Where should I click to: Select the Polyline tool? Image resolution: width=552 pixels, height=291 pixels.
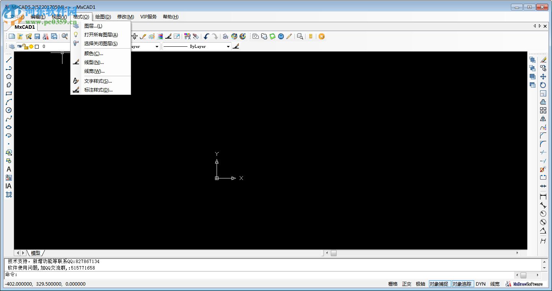coord(8,68)
